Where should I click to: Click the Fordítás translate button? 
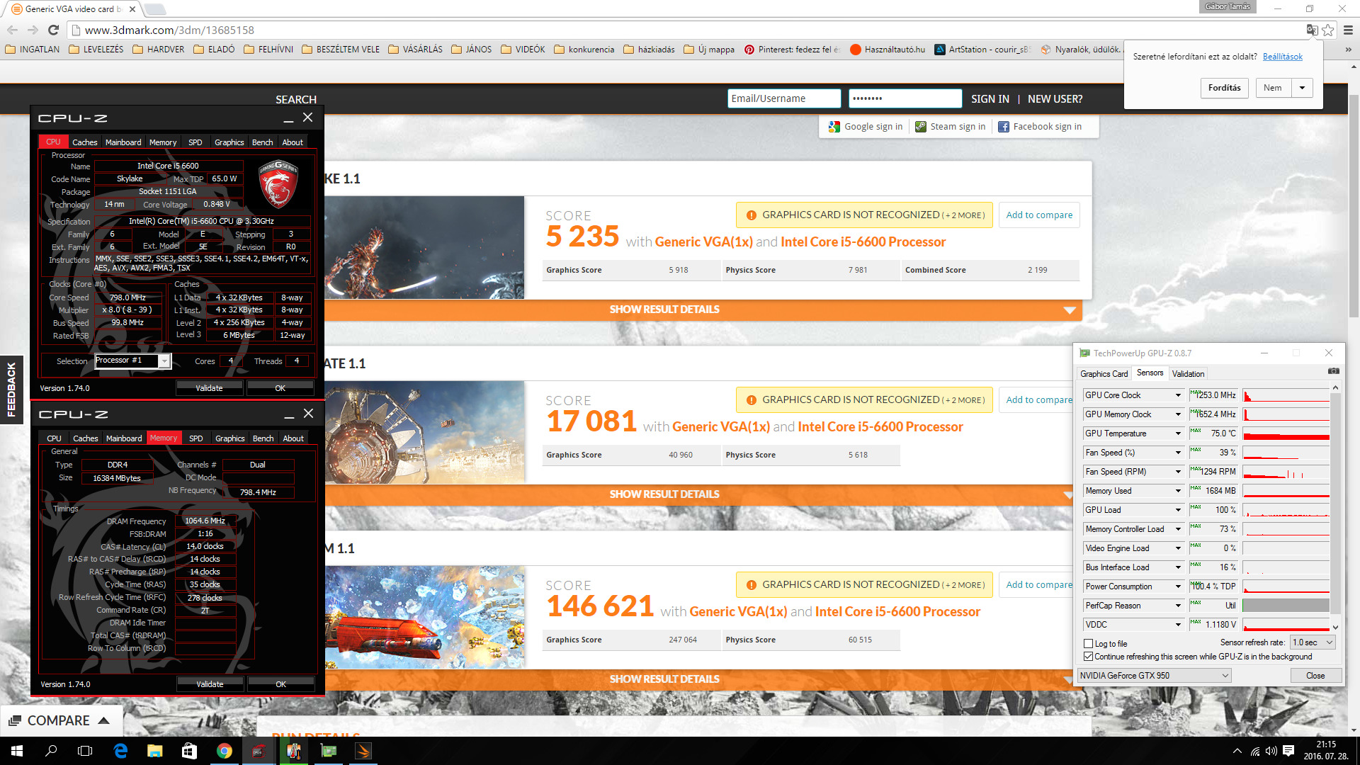point(1224,88)
